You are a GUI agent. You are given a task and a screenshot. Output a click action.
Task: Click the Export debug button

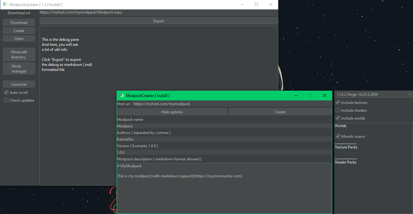[x=159, y=21]
